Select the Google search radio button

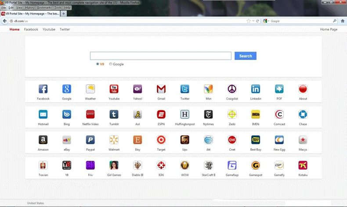pyautogui.click(x=111, y=64)
